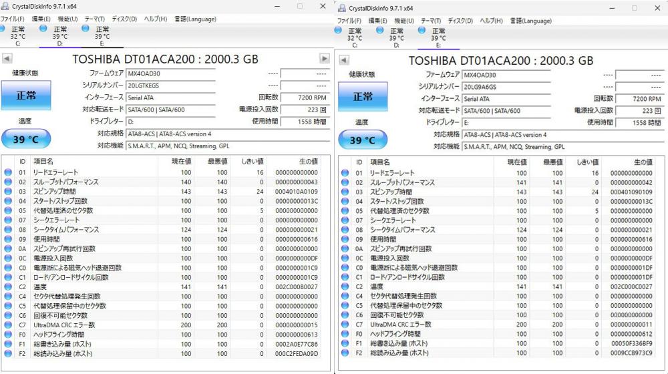This screenshot has width=668, height=374.
Task: Click 項目名 column header in left window
Action: click(43, 162)
